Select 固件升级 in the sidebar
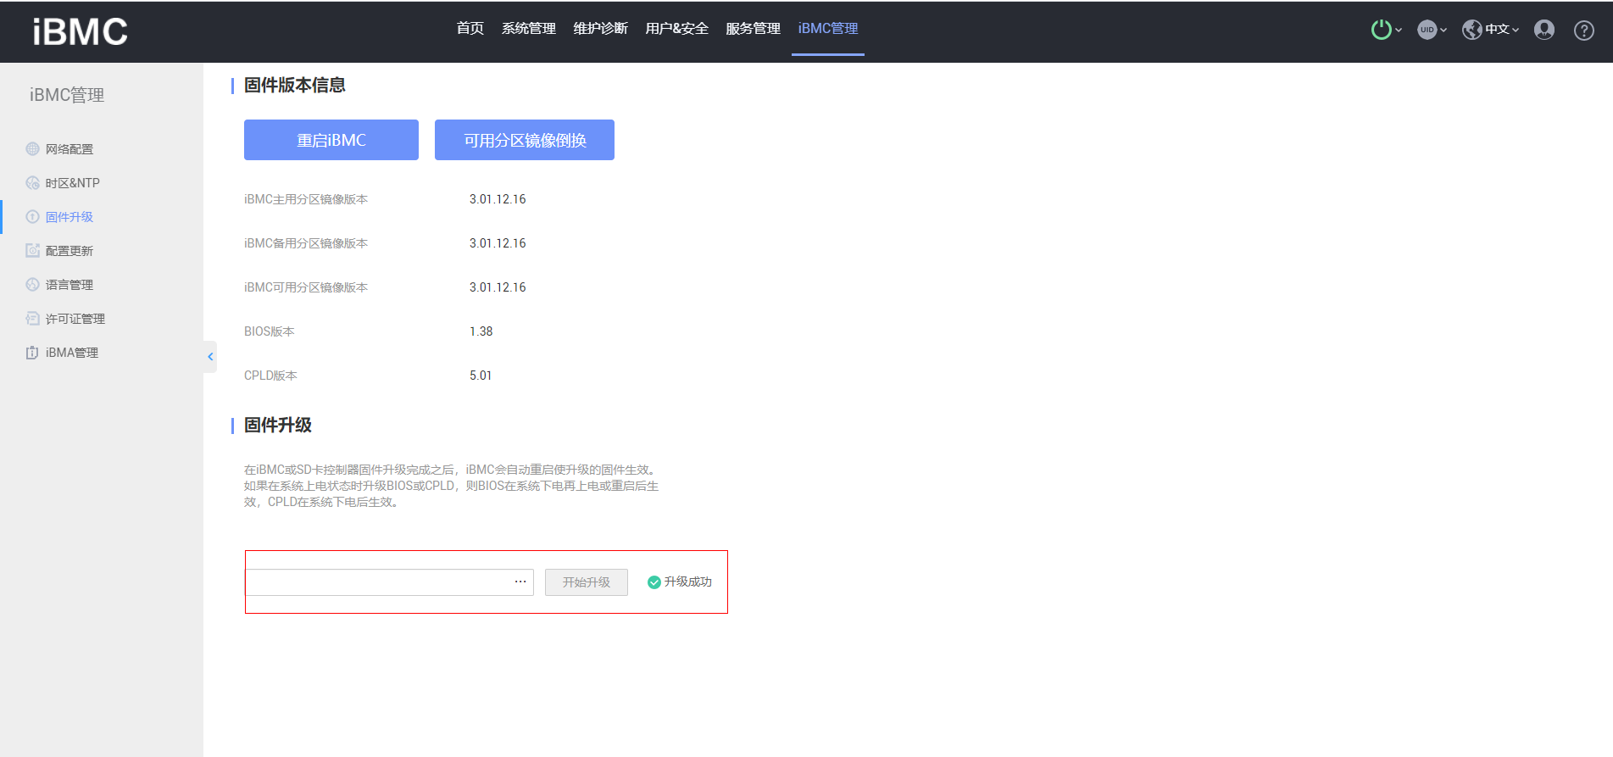 (70, 217)
